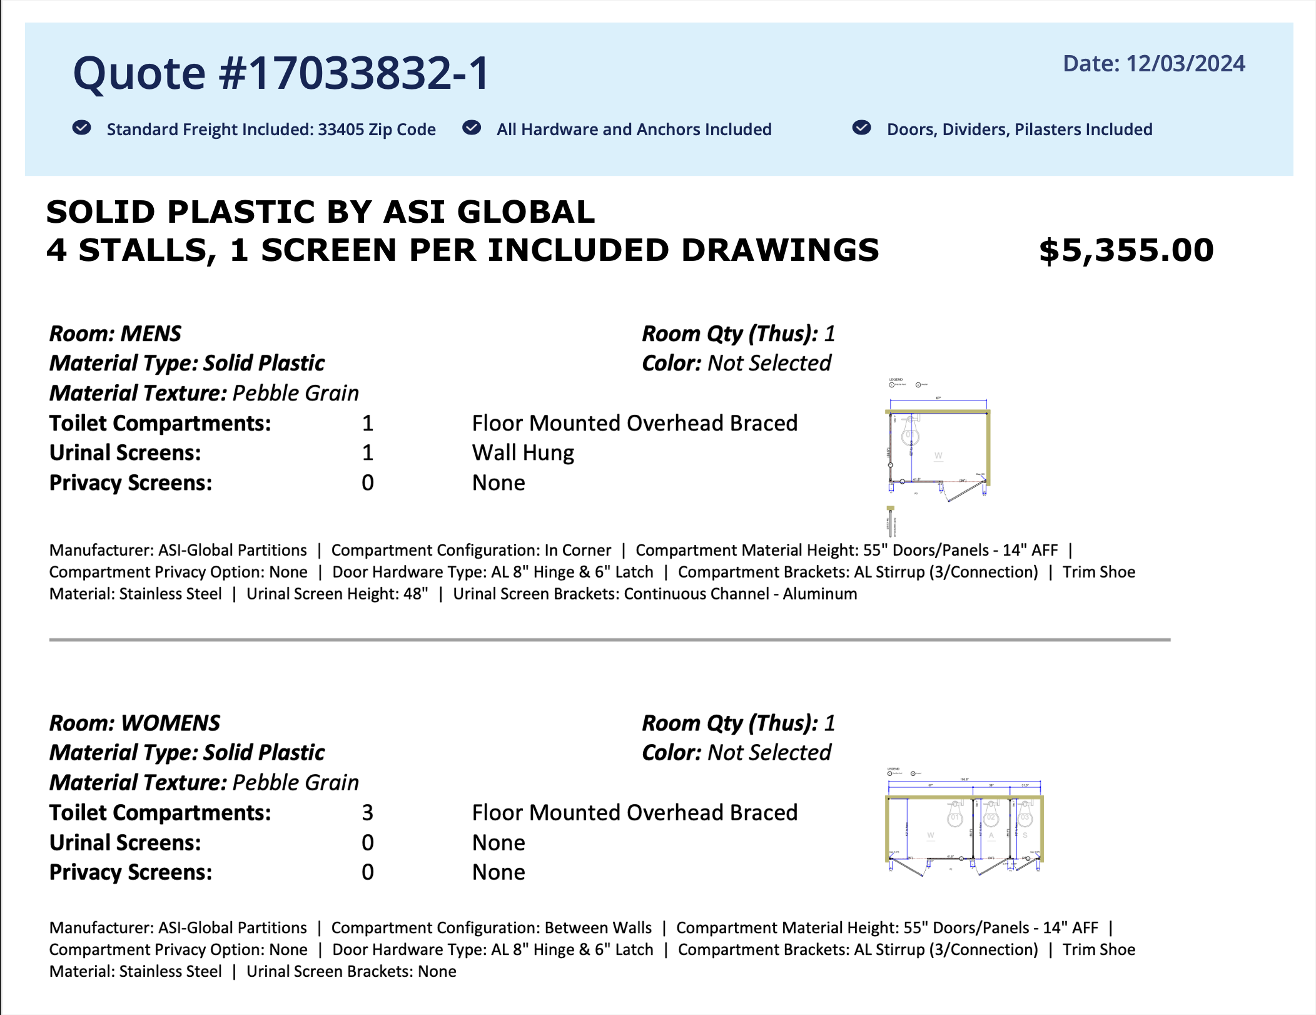Click the 4 STALLS, 1 SCREEN PER INCLUDED DRAWINGS line
1316x1015 pixels.
(463, 250)
